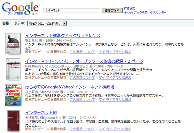The height and width of the screenshot is (133, 194).
Task: Click author line 野坂昌己 著 - 1999
Action: coord(49,40)
